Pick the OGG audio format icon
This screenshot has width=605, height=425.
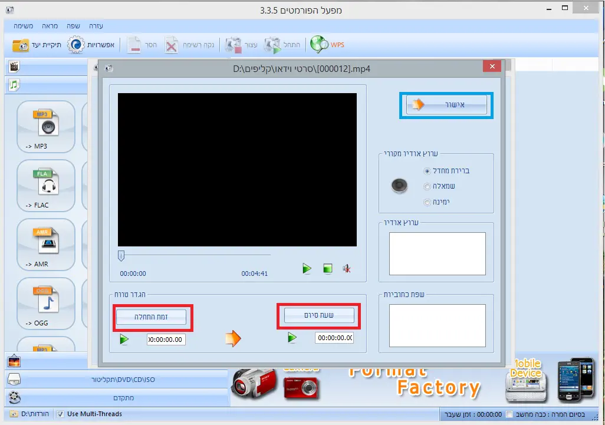tap(45, 302)
